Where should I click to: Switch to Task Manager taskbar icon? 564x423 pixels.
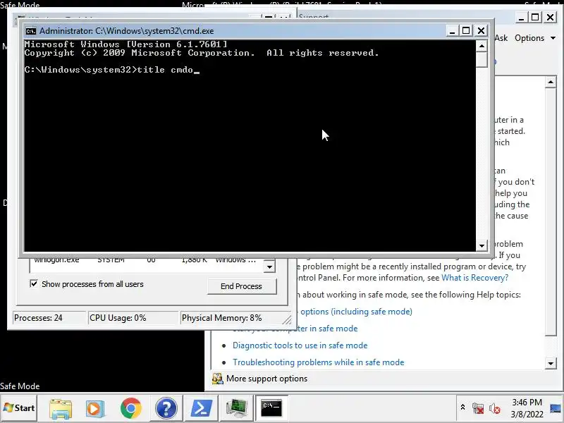tap(236, 408)
